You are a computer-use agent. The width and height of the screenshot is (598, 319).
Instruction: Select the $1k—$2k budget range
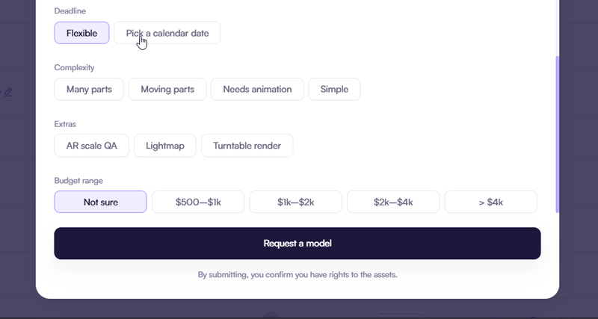pos(295,202)
